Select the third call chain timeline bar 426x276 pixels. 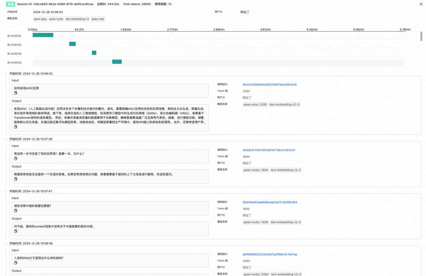click(x=94, y=53)
